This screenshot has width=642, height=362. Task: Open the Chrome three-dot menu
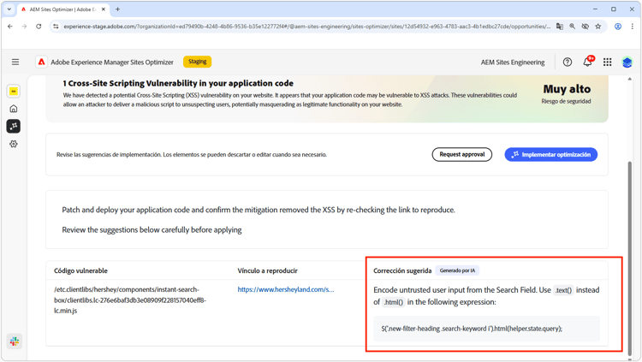pyautogui.click(x=633, y=27)
